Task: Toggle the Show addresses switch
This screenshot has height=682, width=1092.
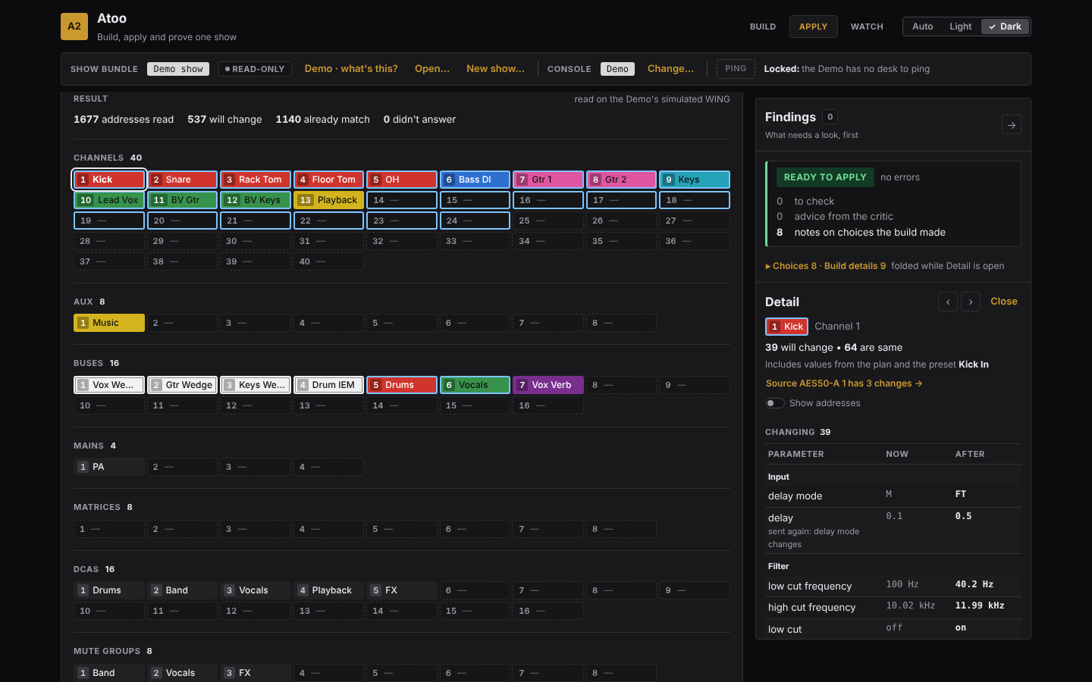Action: click(x=774, y=403)
